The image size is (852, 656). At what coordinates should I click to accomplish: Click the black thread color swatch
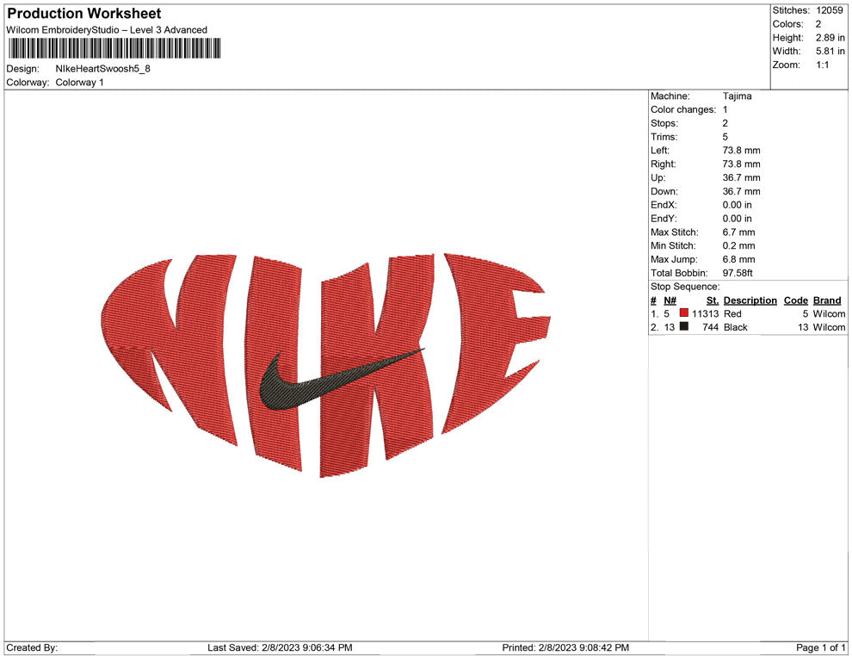click(x=684, y=326)
